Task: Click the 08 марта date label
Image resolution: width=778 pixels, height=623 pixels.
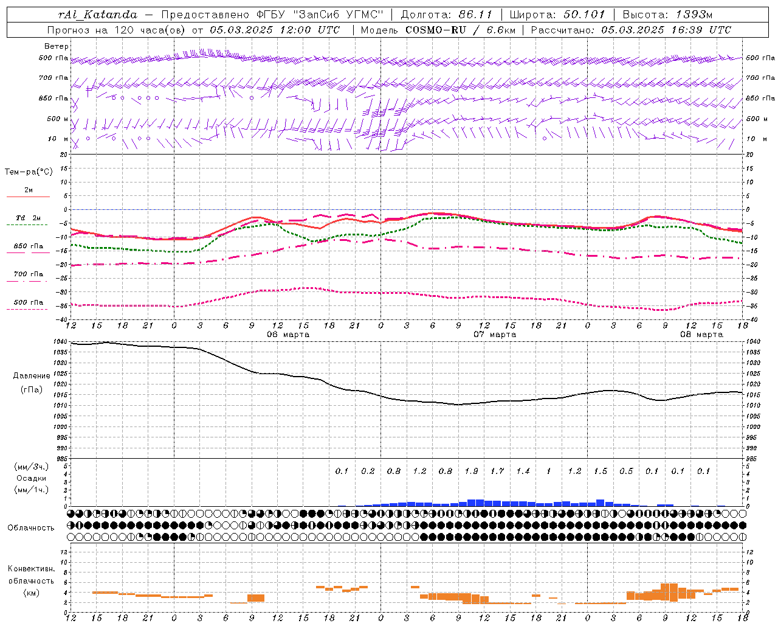Action: click(x=701, y=335)
